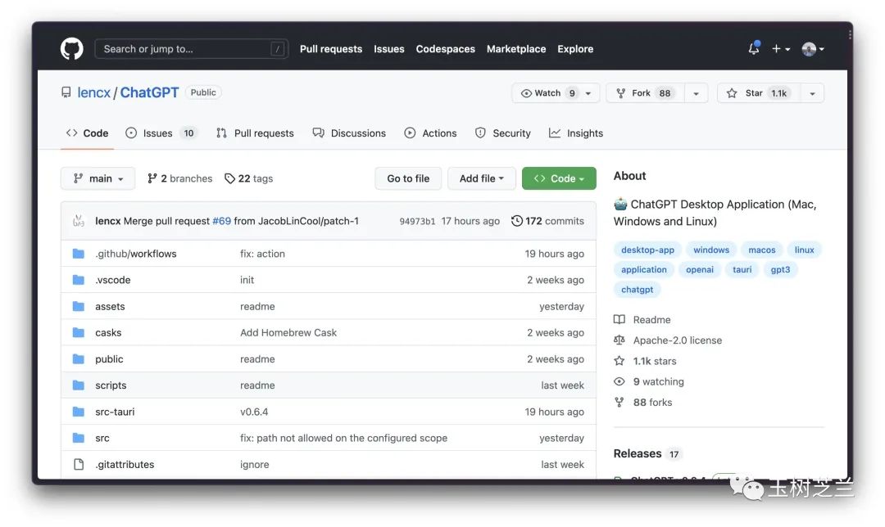Select the gpt3 topic tag

click(x=781, y=270)
